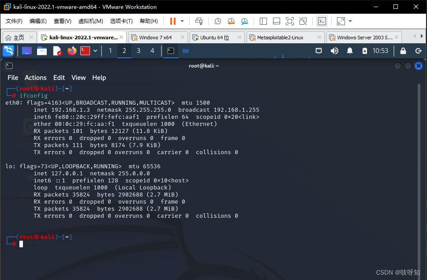Image resolution: width=427 pixels, height=280 pixels.
Task: Open the terminal Edit menu
Action: pos(59,78)
